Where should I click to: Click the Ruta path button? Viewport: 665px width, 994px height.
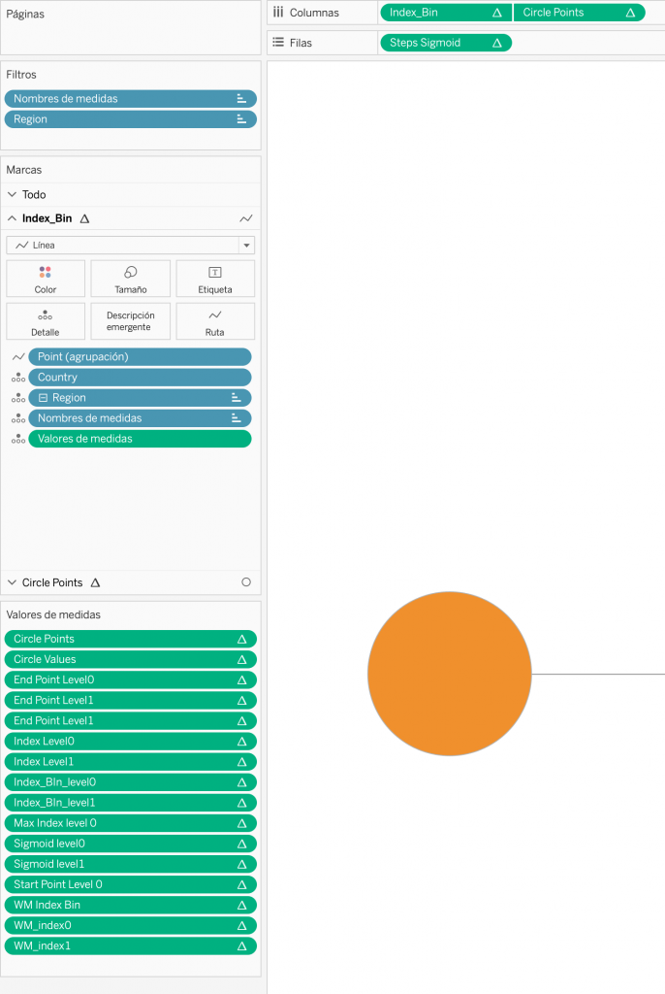click(215, 321)
